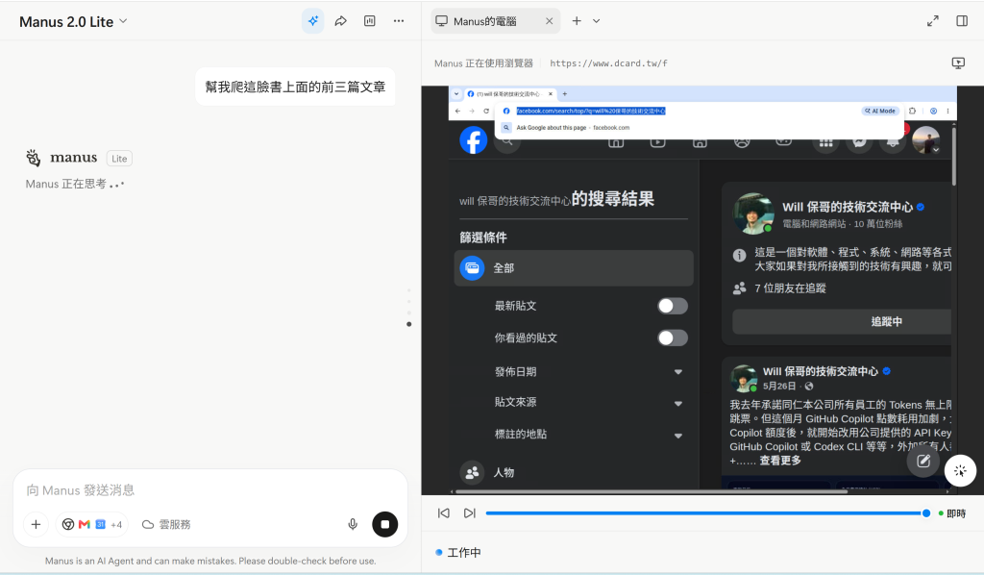This screenshot has width=984, height=575.
Task: Open the Facebook grid menu icon
Action: (x=825, y=141)
